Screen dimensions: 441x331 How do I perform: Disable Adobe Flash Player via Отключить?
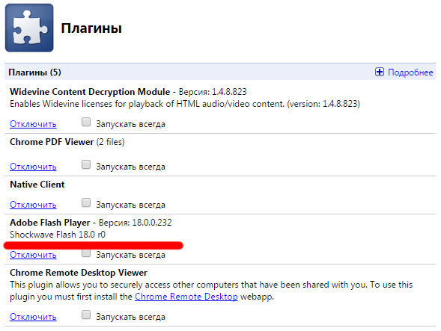(x=33, y=255)
